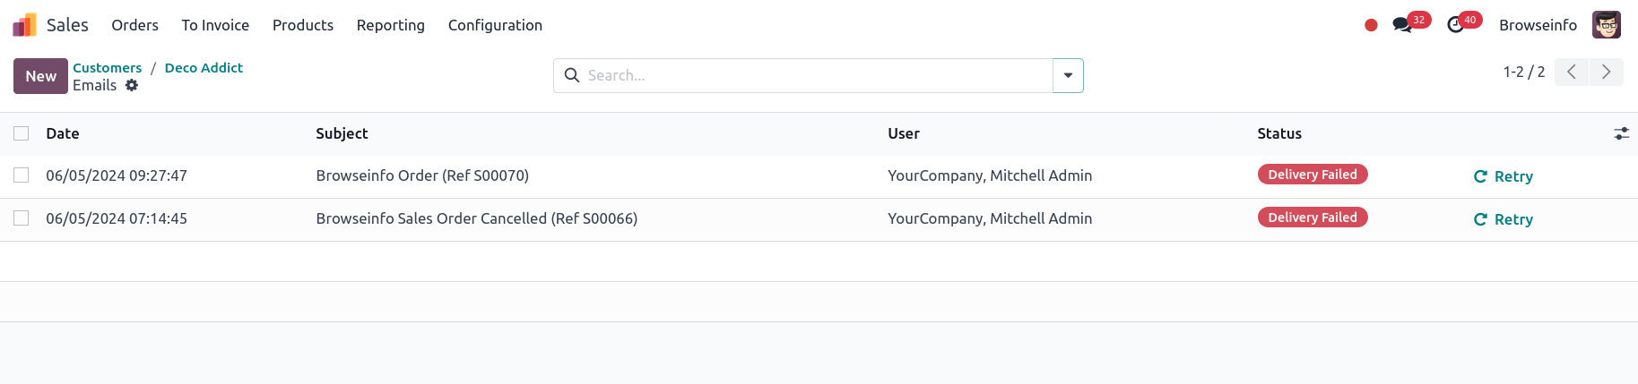
Task: Open the activities clock icon
Action: pos(1456,25)
